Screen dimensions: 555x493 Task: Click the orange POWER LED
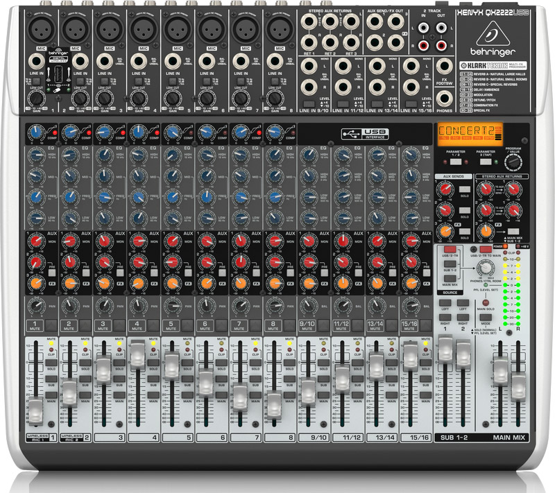coord(506,246)
